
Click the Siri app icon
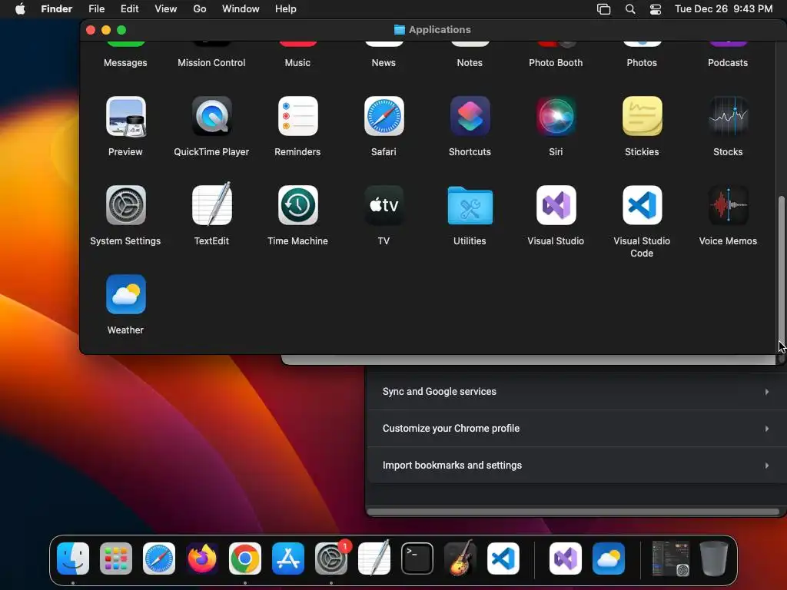pyautogui.click(x=556, y=117)
